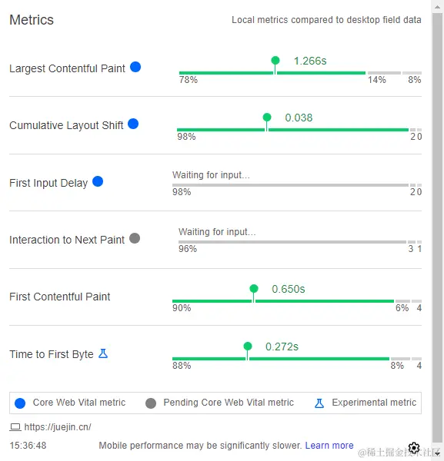Click the https://juejin.cn/ URL text
Screen dimensions: 444x461
(x=58, y=427)
